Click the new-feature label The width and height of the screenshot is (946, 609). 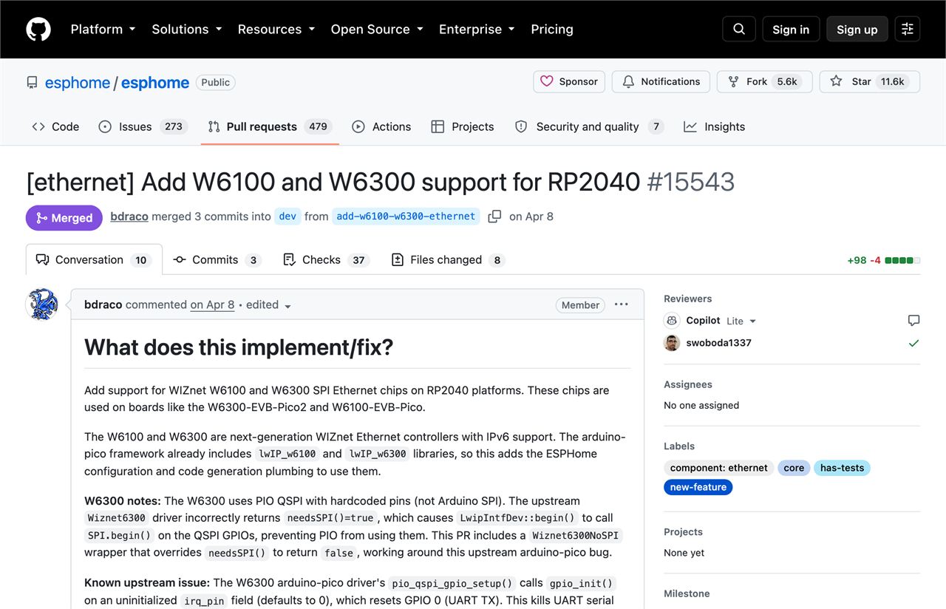click(698, 487)
